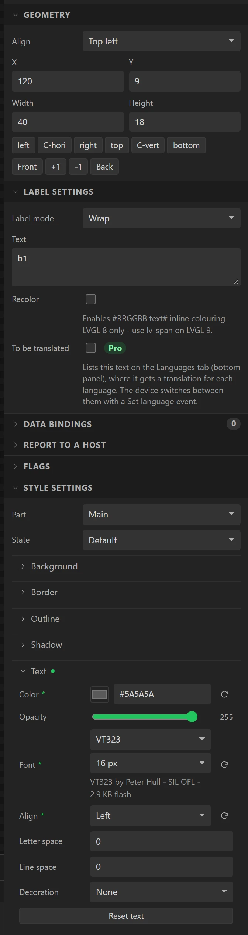
Task: Click the C-vert center button
Action: (x=148, y=145)
